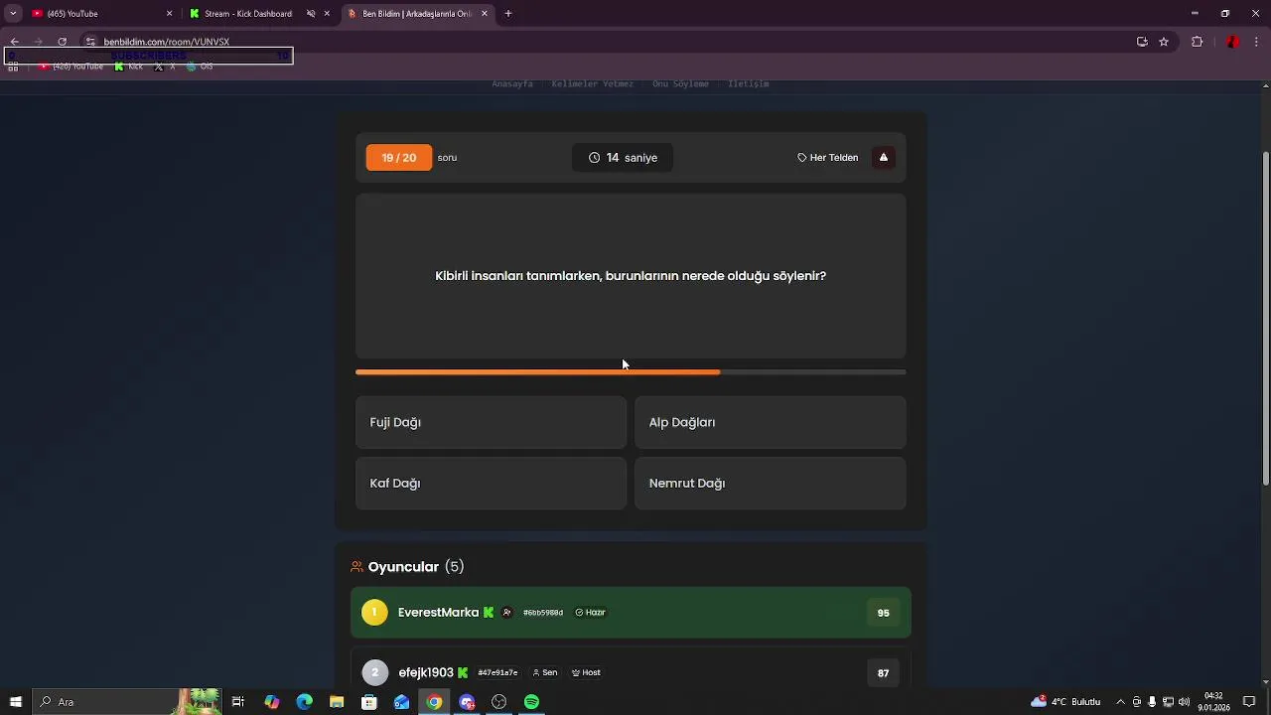
Task: Open the notification center icon
Action: pos(1249,702)
